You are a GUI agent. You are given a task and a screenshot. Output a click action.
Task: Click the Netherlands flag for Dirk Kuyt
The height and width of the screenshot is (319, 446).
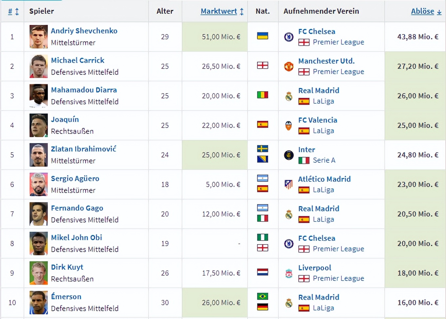pyautogui.click(x=262, y=272)
